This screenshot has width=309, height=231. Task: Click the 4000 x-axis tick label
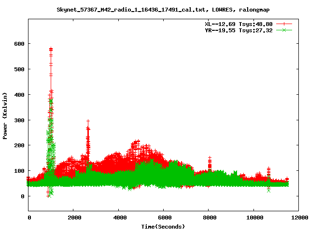(120, 218)
